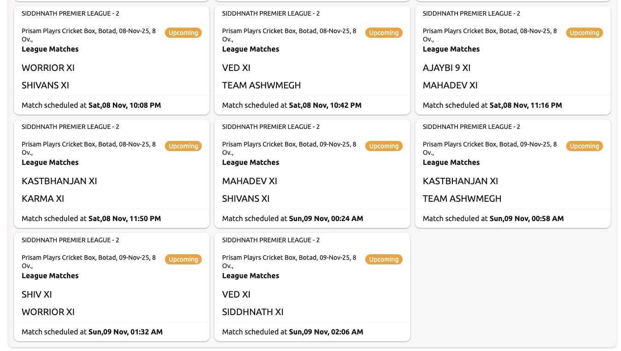Viewport: 621px width, 351px height.
Task: Click Upcoming badge on WORRIOR XI vs SHIVANS XI card
Action: 183,33
